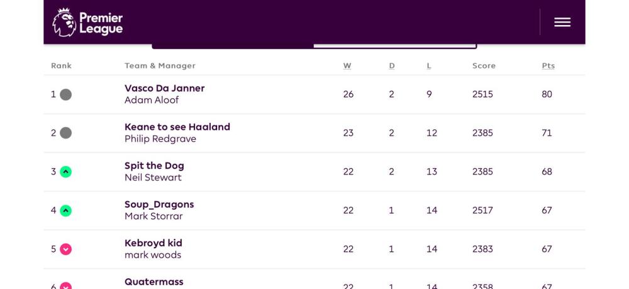This screenshot has width=629, height=289.
Task: View Spit the Dog team
Action: pos(154,166)
